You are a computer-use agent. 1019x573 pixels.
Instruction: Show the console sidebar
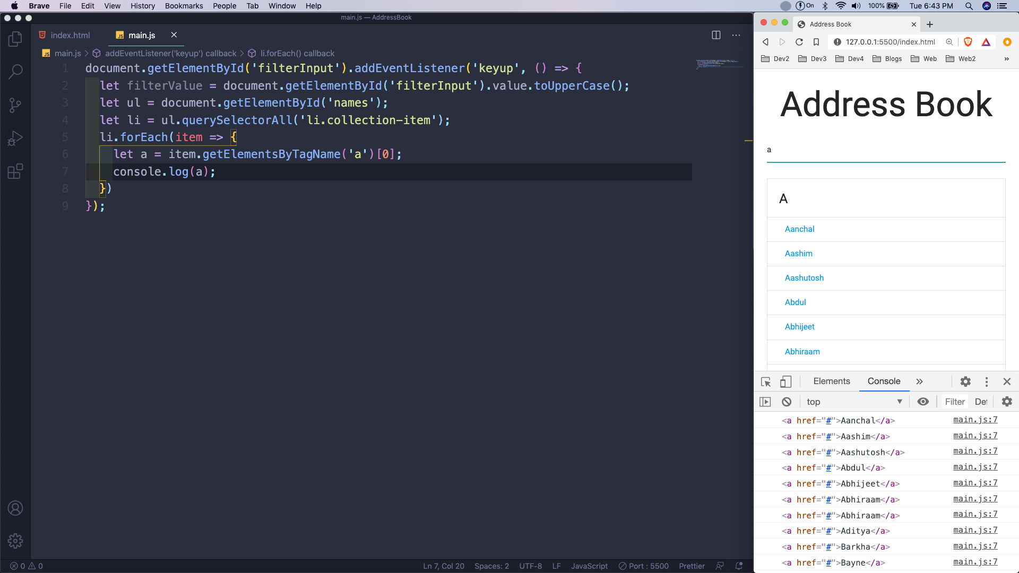tap(765, 402)
